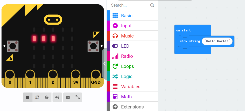Viewport: 245px width, 111px height.
Task: Open the Input blocks category
Action: coord(132,26)
